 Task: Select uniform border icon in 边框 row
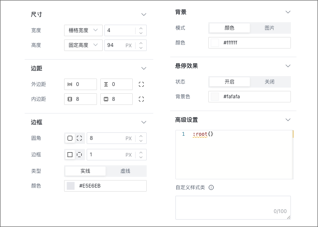[x=70, y=155]
